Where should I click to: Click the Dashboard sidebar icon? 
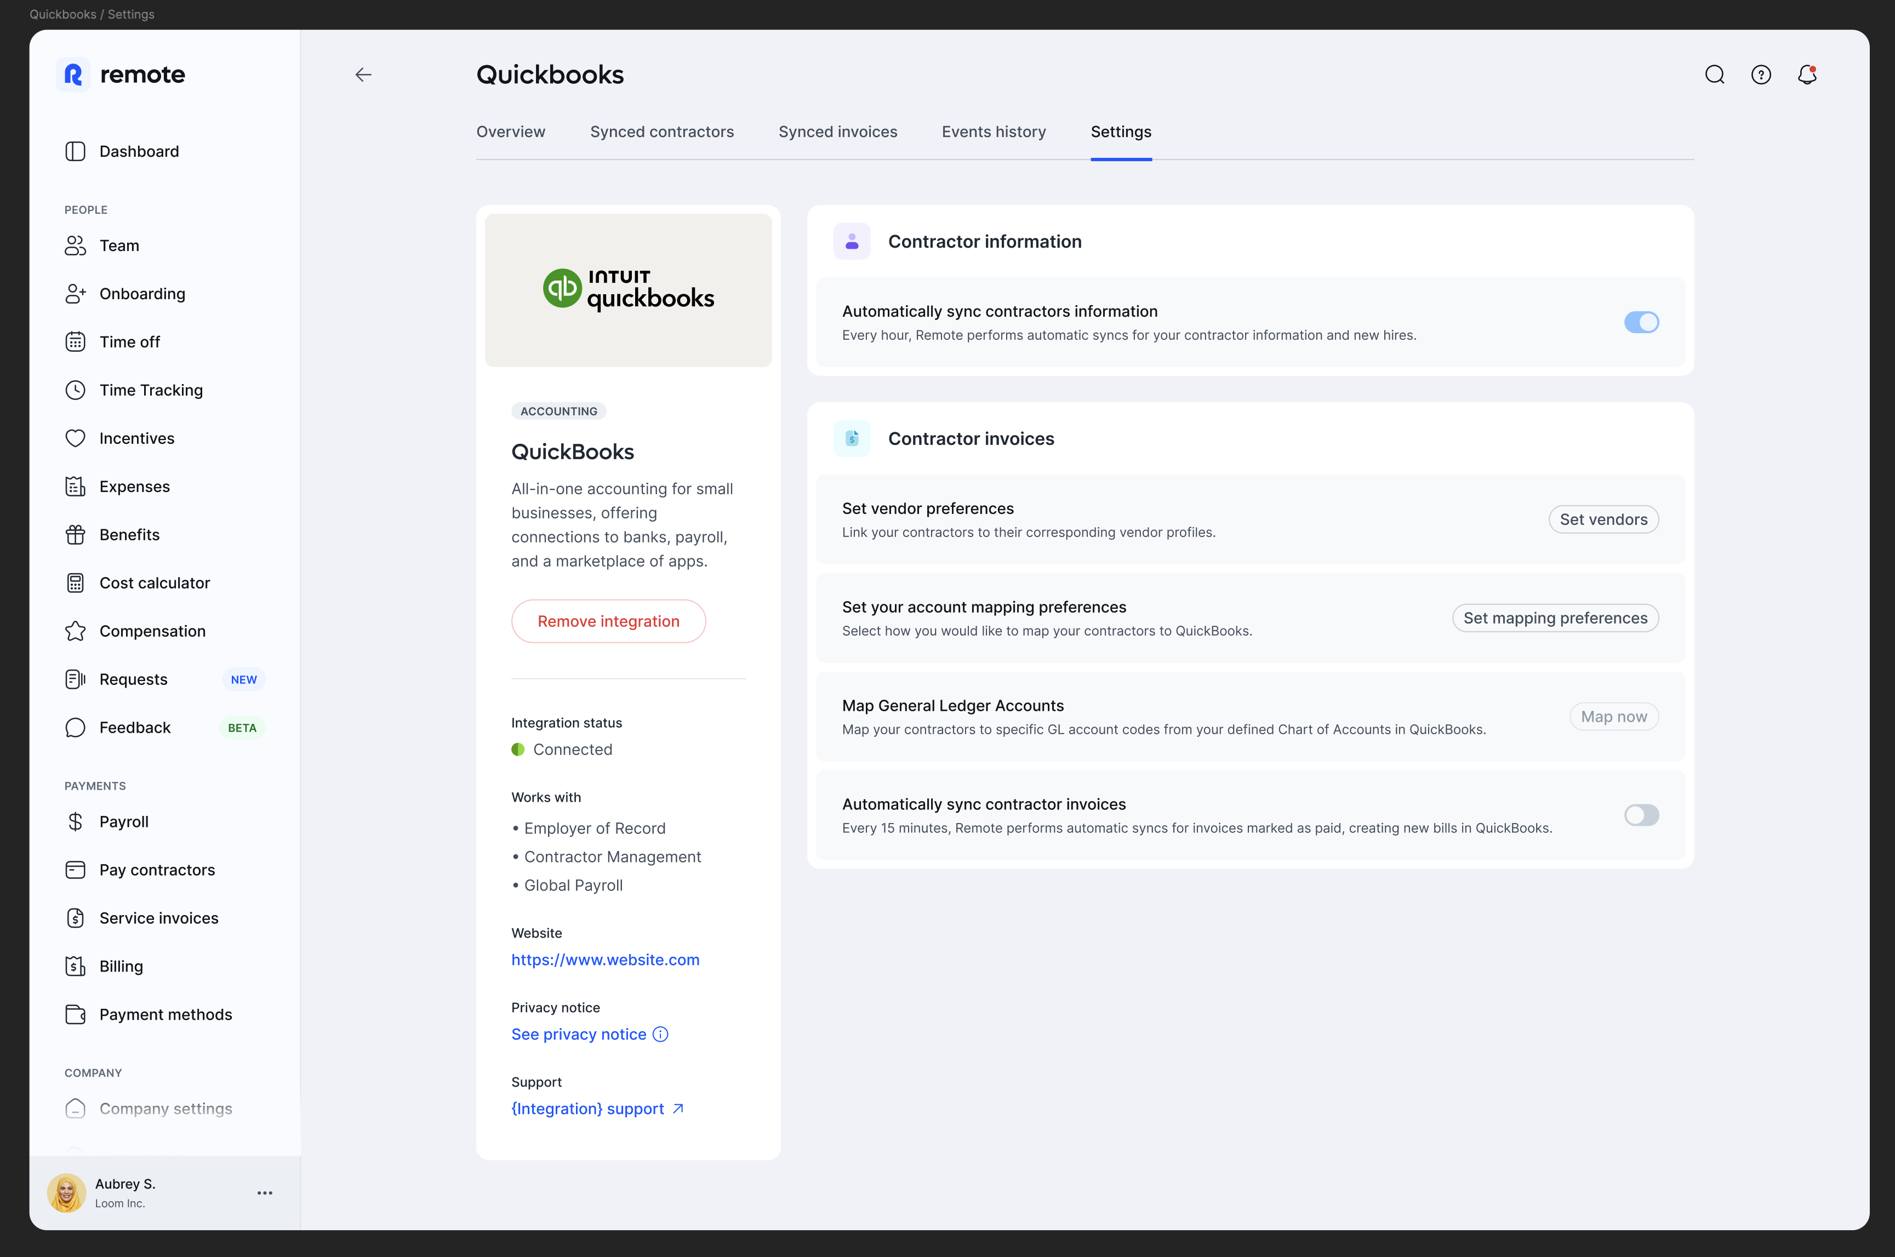pos(76,152)
